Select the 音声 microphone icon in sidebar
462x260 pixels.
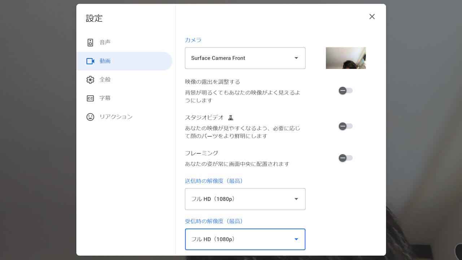point(90,42)
